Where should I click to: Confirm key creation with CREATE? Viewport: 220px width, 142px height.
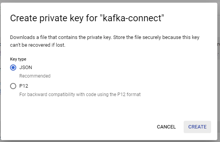[x=197, y=127]
